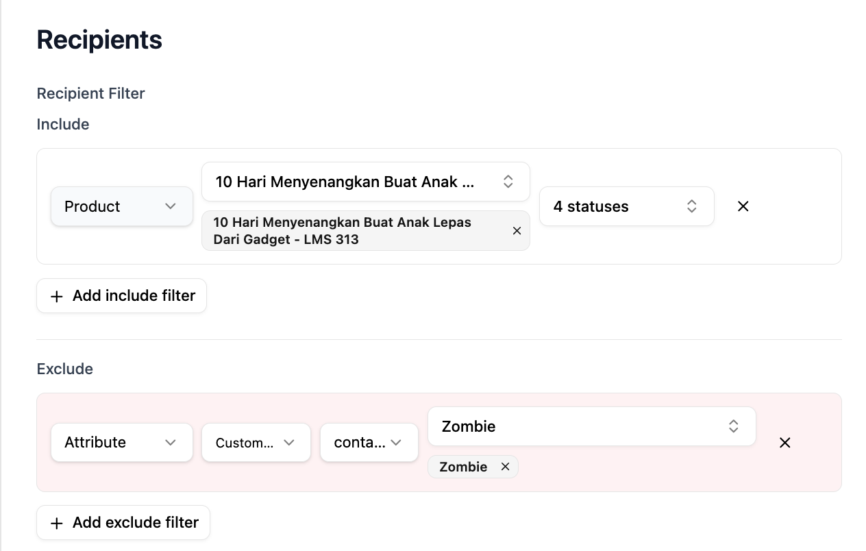
Task: Click the 'Exclude' section label
Action: coord(65,369)
